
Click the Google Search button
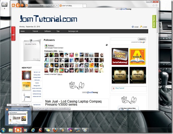pos(142,39)
